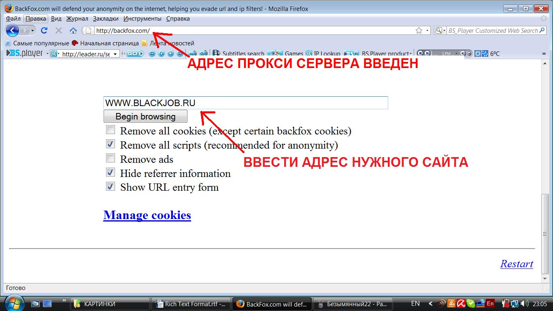Open the Инструменты menu

tap(143, 19)
